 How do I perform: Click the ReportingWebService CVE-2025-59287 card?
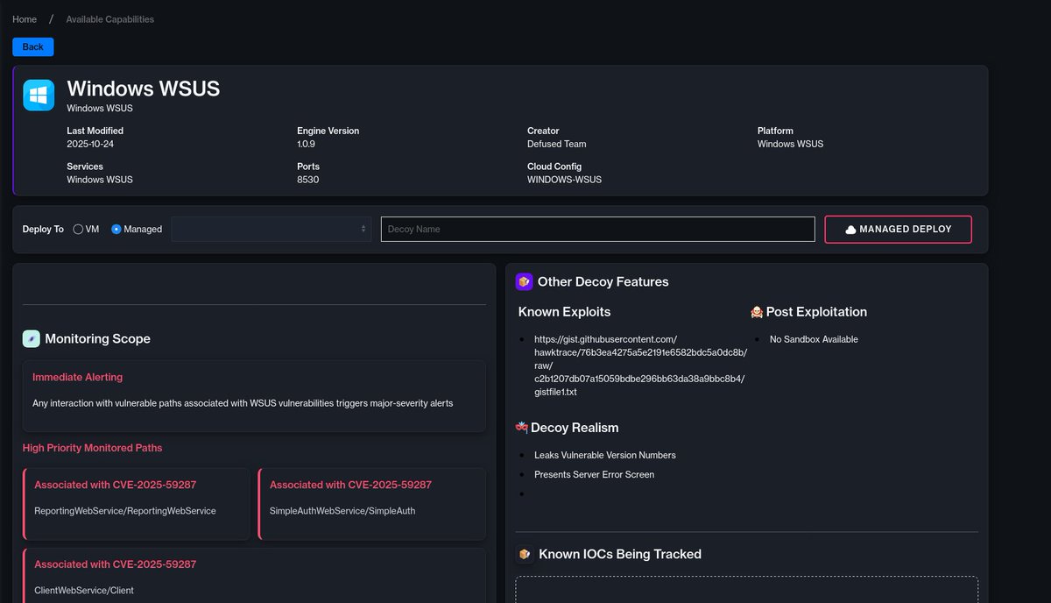coord(137,504)
